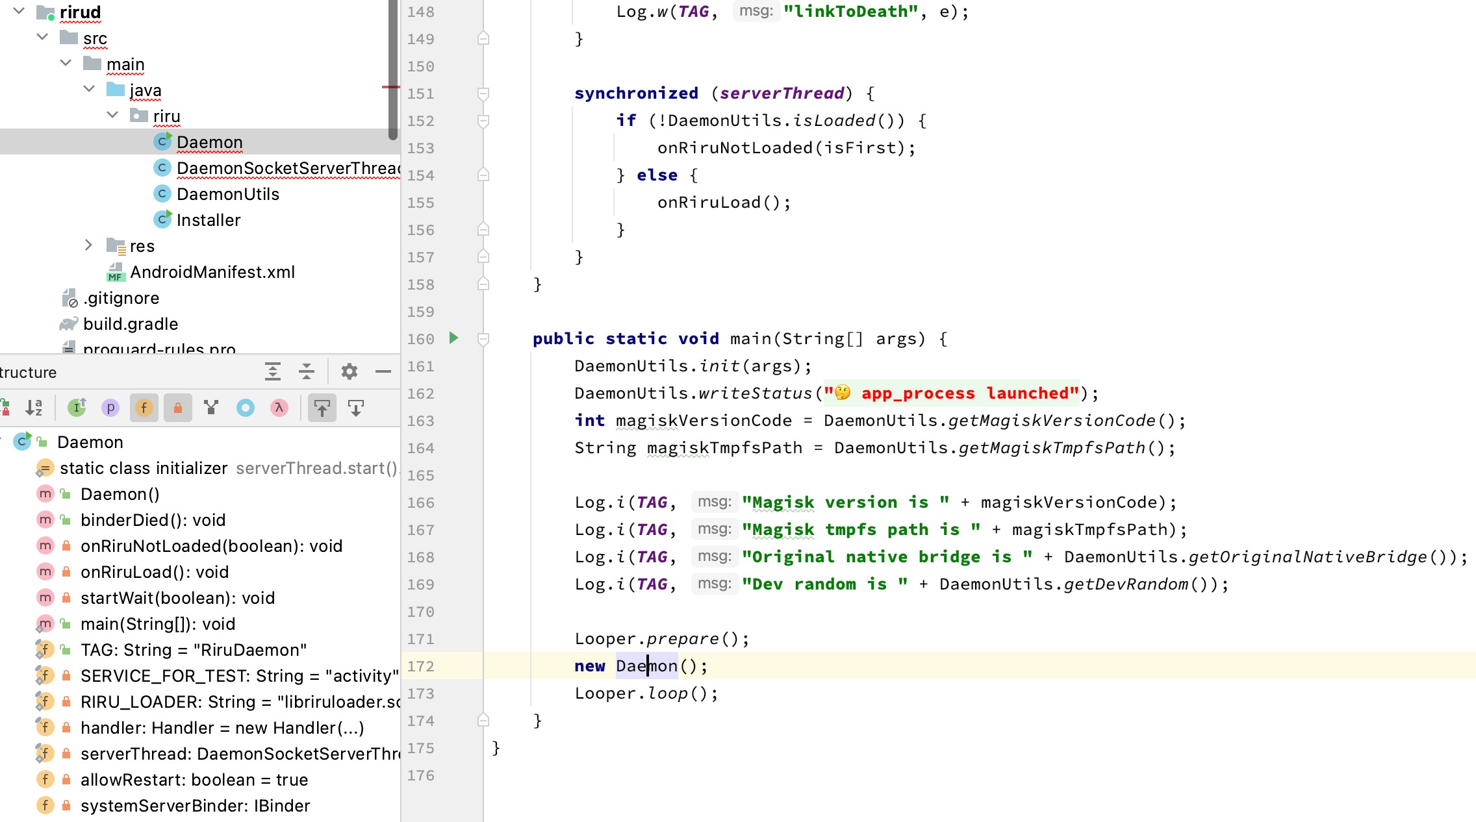Open Structure panel settings gear
The width and height of the screenshot is (1476, 822).
click(350, 372)
